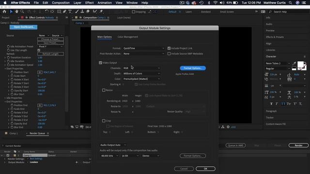Click the add output module plus icon
The image size is (310, 174).
(x=77, y=162)
